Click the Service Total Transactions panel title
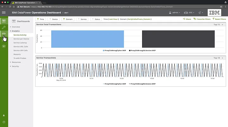The height and width of the screenshot is (127, 228). (49, 25)
